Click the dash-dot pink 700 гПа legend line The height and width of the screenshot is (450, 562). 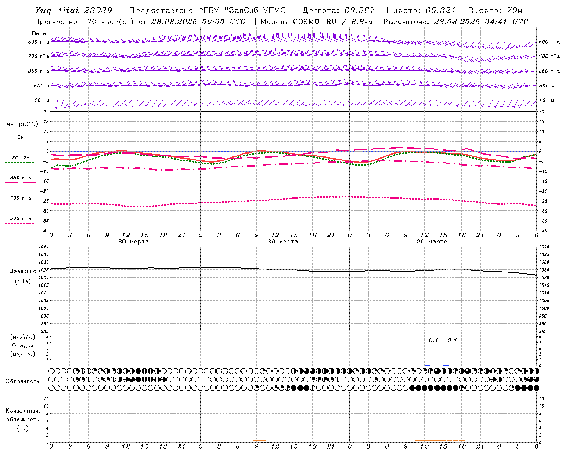pyautogui.click(x=19, y=203)
